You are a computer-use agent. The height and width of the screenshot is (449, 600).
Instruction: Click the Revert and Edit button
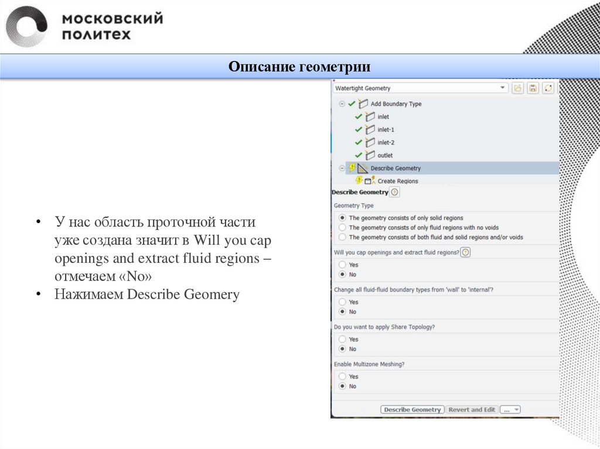(472, 410)
